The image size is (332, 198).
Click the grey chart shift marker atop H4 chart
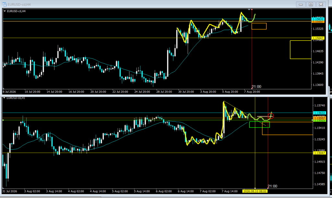(x=249, y=9)
